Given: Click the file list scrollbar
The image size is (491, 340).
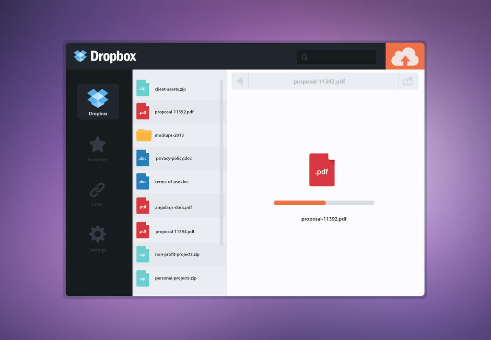Looking at the screenshot, I should (222, 163).
